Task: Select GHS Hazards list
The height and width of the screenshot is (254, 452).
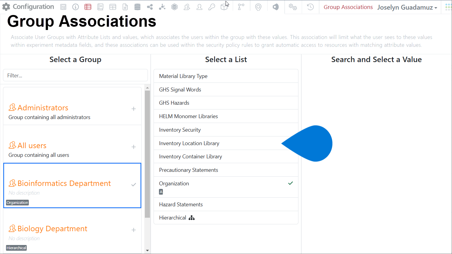Action: point(226,103)
